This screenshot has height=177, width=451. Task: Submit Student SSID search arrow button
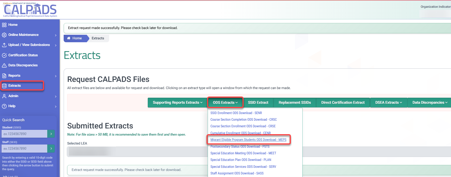pyautogui.click(x=51, y=134)
